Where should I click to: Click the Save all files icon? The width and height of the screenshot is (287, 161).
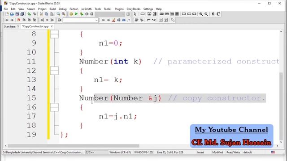coord(22,14)
